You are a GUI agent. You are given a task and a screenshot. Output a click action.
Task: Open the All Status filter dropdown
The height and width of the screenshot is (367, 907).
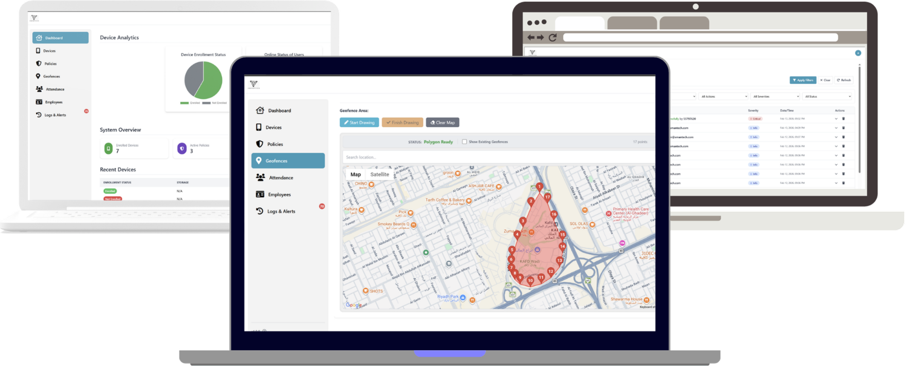tap(827, 97)
